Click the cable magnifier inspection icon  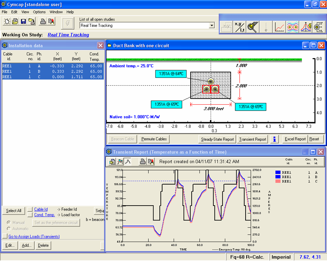click(252, 27)
